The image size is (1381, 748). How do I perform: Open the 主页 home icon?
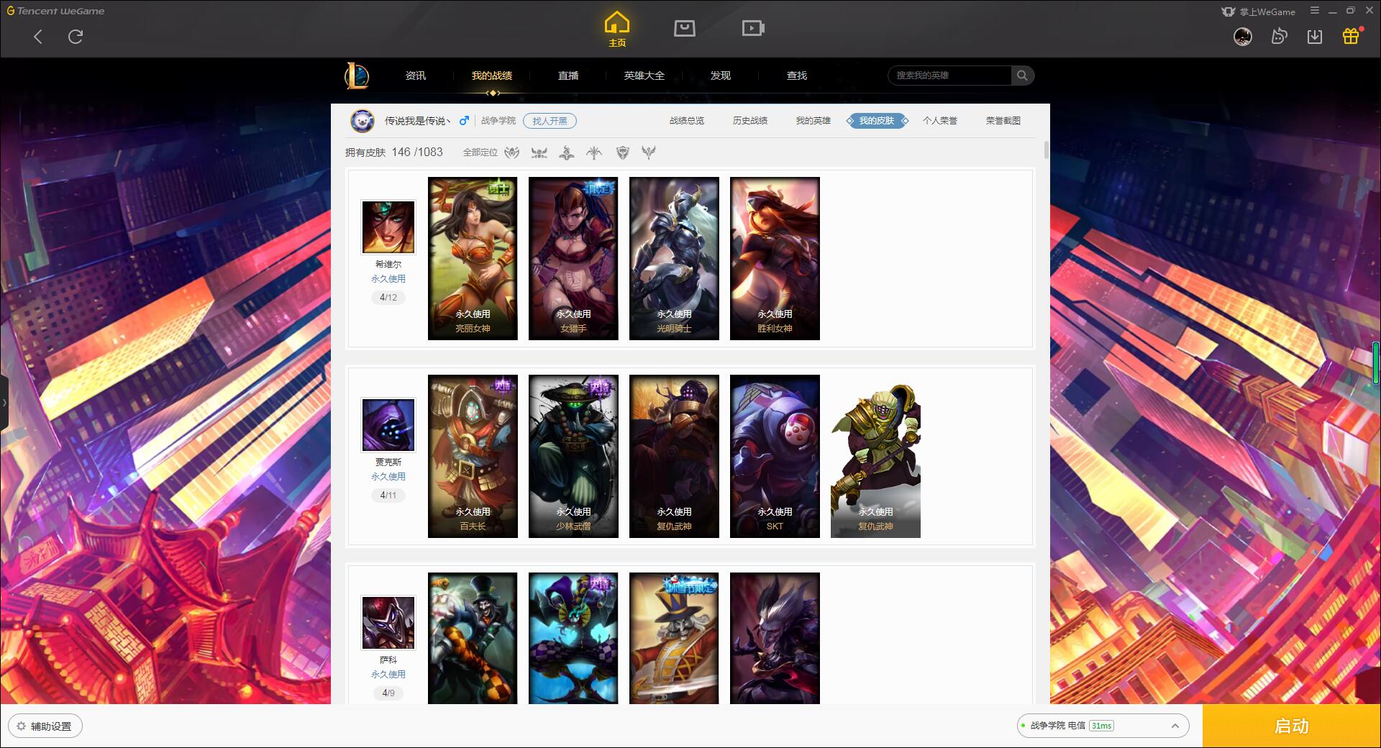tap(616, 29)
